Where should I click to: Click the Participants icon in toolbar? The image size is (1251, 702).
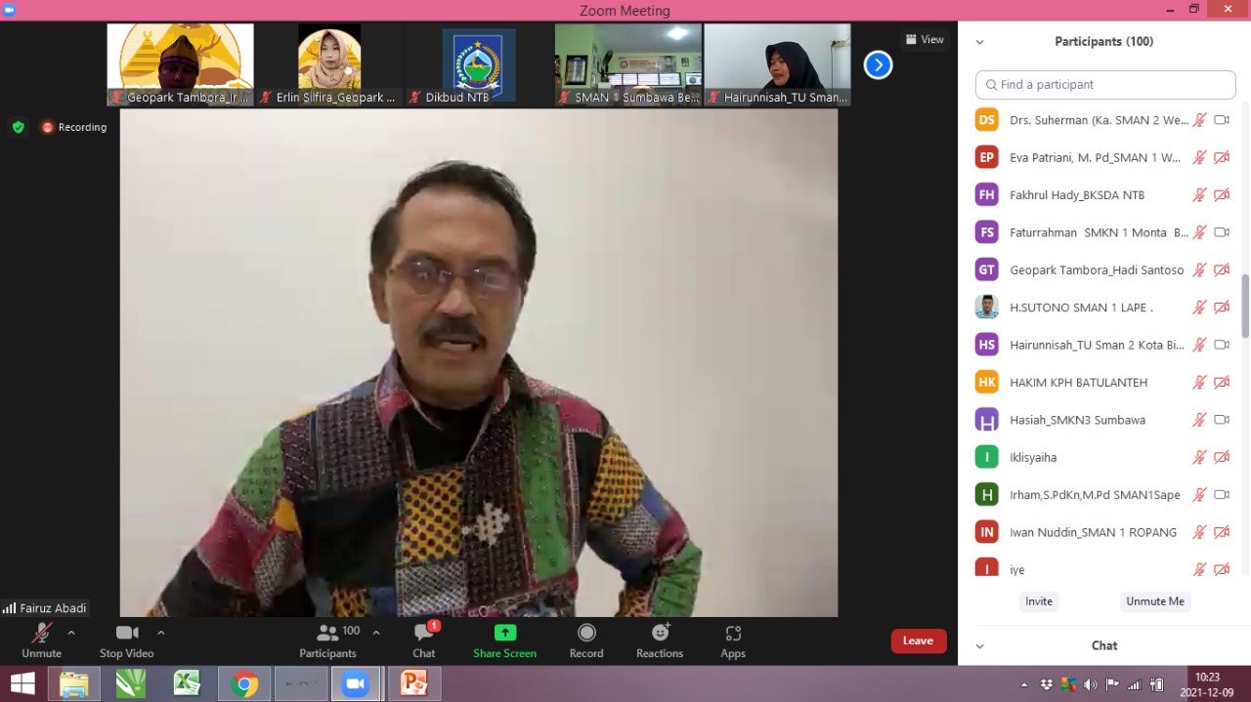(327, 634)
